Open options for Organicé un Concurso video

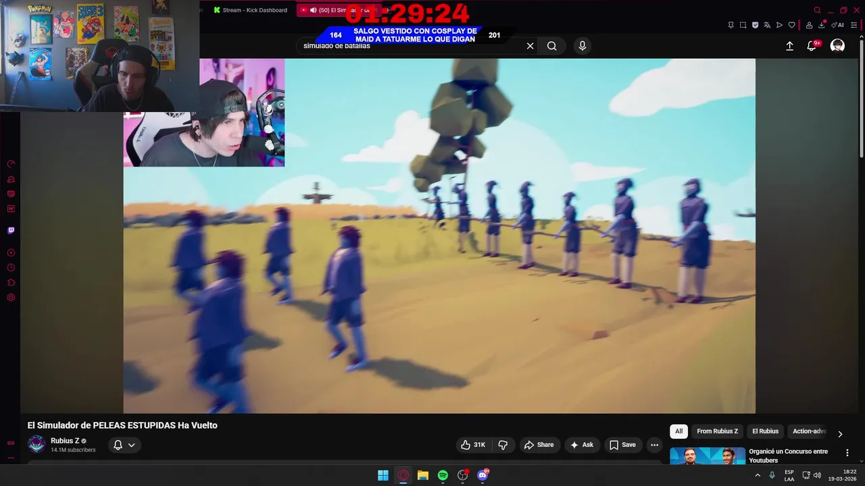click(x=847, y=452)
